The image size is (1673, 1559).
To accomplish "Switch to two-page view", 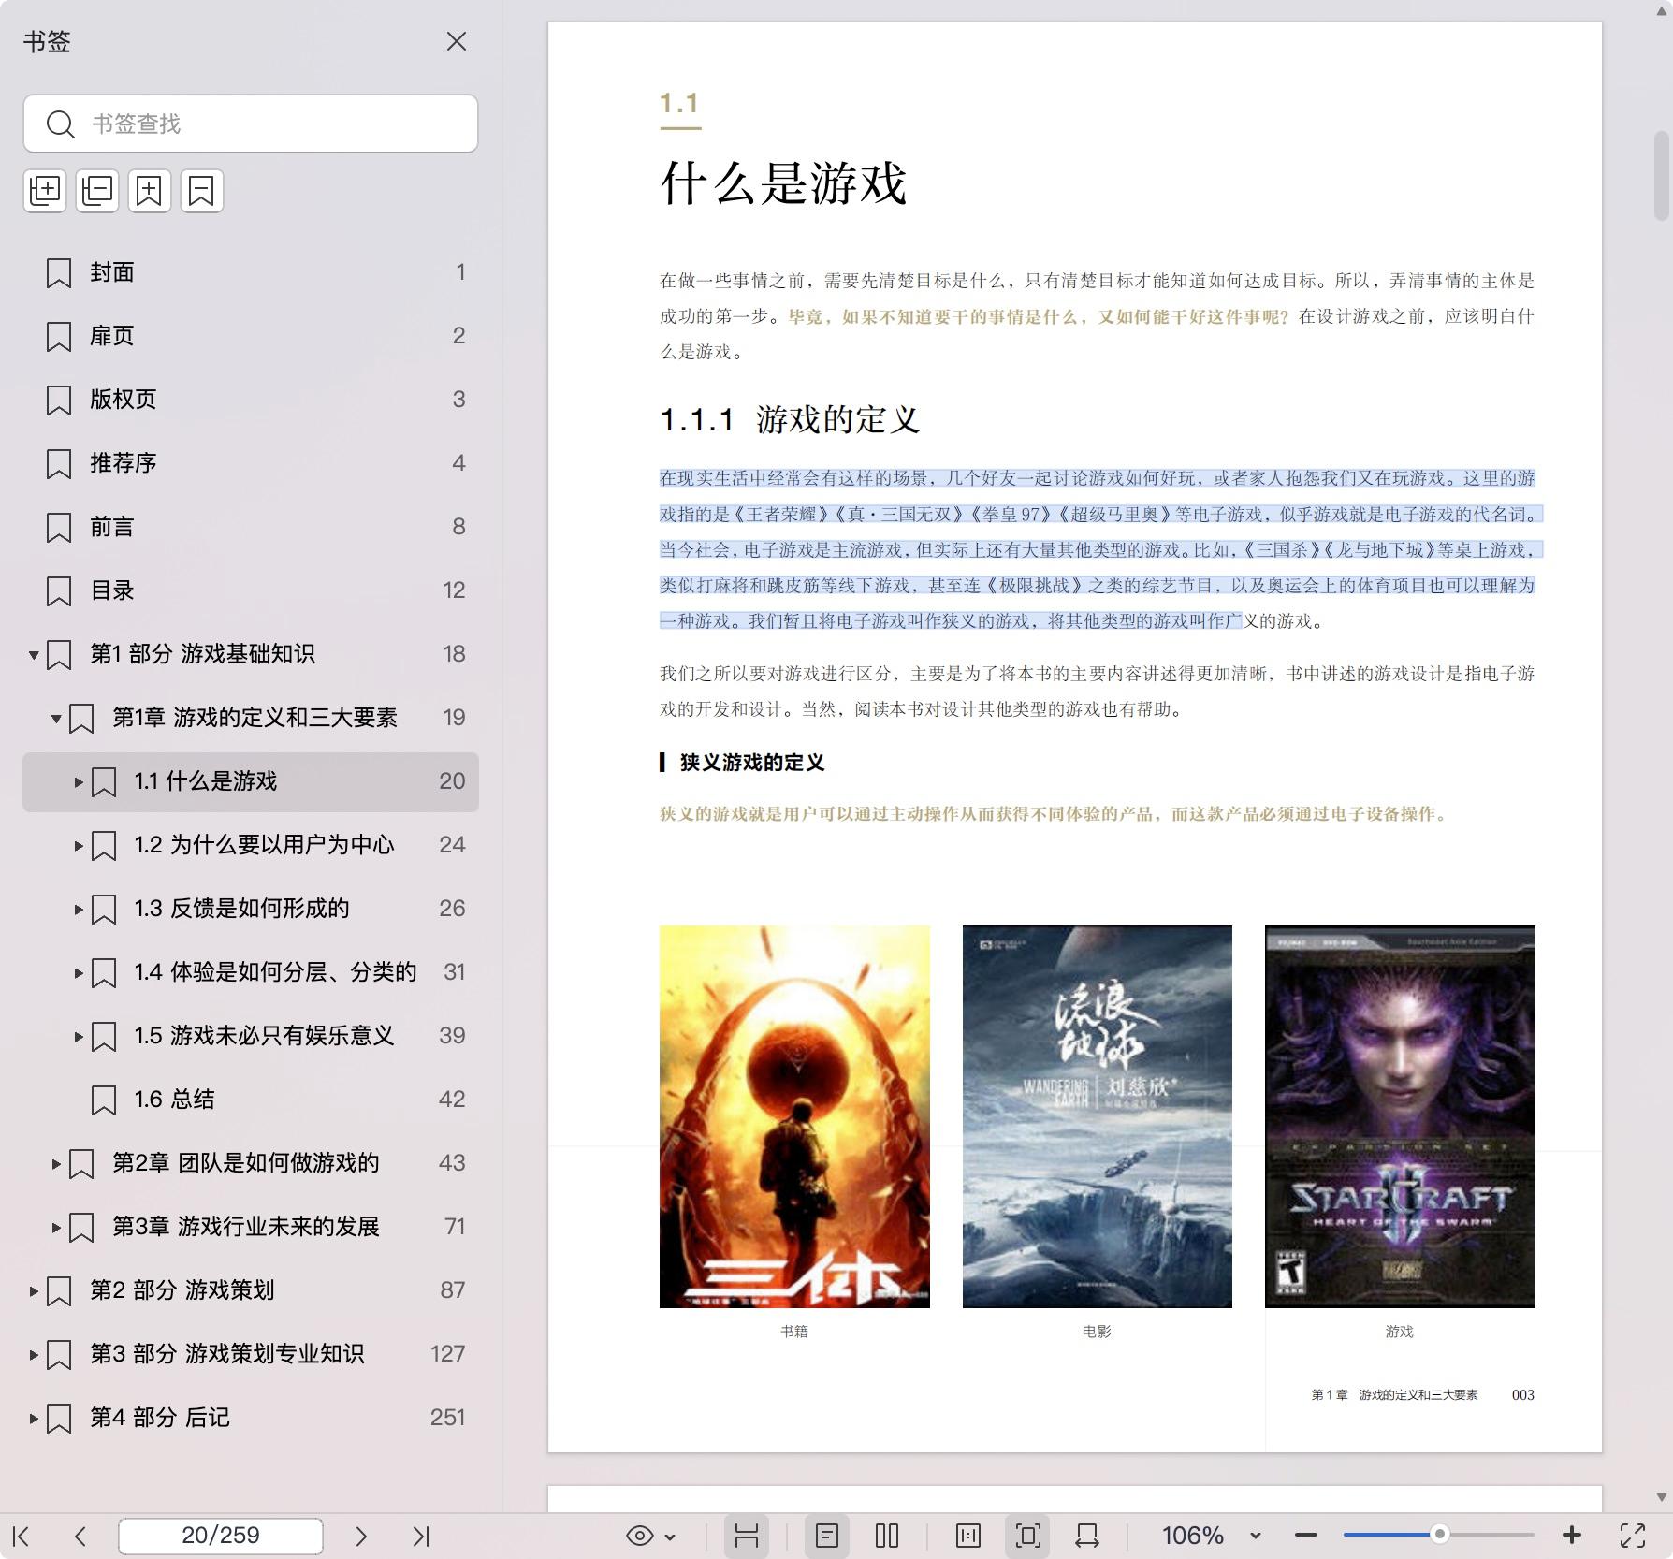I will tap(887, 1536).
